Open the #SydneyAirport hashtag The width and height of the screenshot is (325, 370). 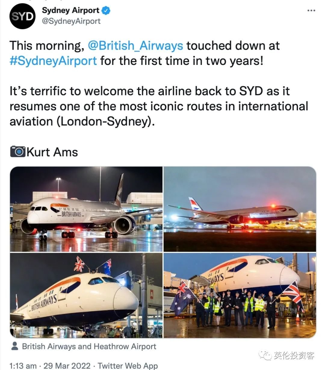pos(53,61)
